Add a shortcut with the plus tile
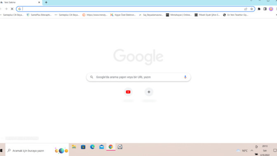Image resolution: width=277 pixels, height=156 pixels. (x=149, y=92)
